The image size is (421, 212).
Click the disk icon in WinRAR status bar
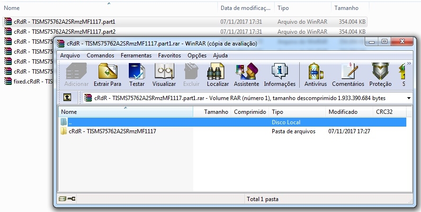pos(63,199)
